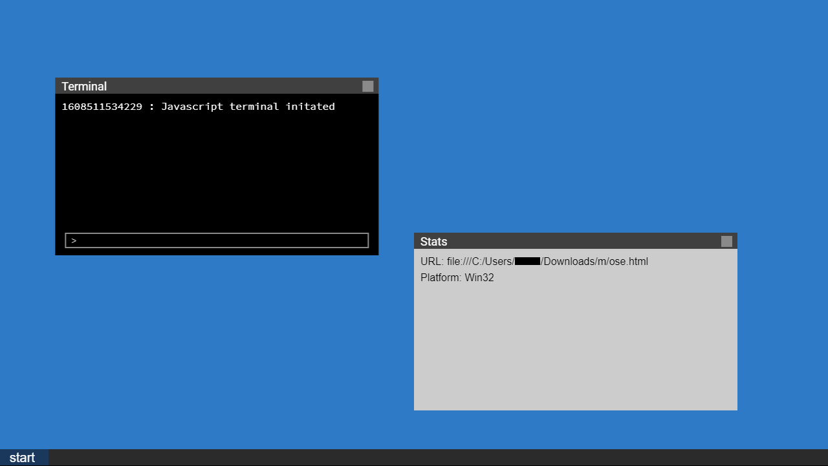This screenshot has height=466, width=828.
Task: Select the Terminal window title bar
Action: pyautogui.click(x=217, y=86)
